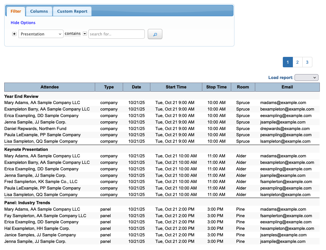Click the plus icon to add filter row
The width and height of the screenshot is (326, 250).
click(14, 34)
